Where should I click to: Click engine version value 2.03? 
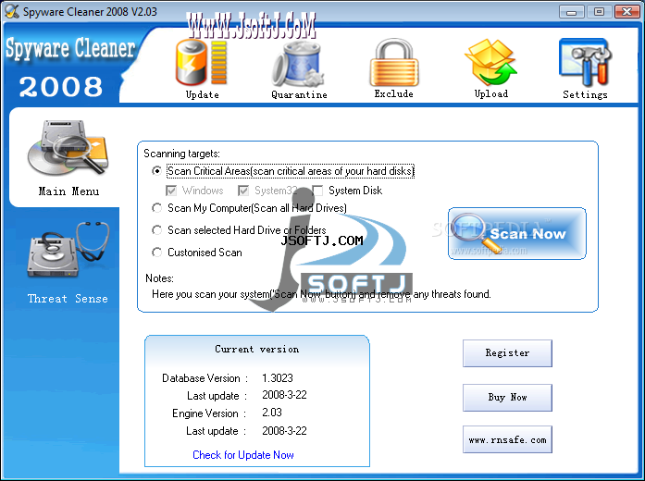click(x=272, y=413)
